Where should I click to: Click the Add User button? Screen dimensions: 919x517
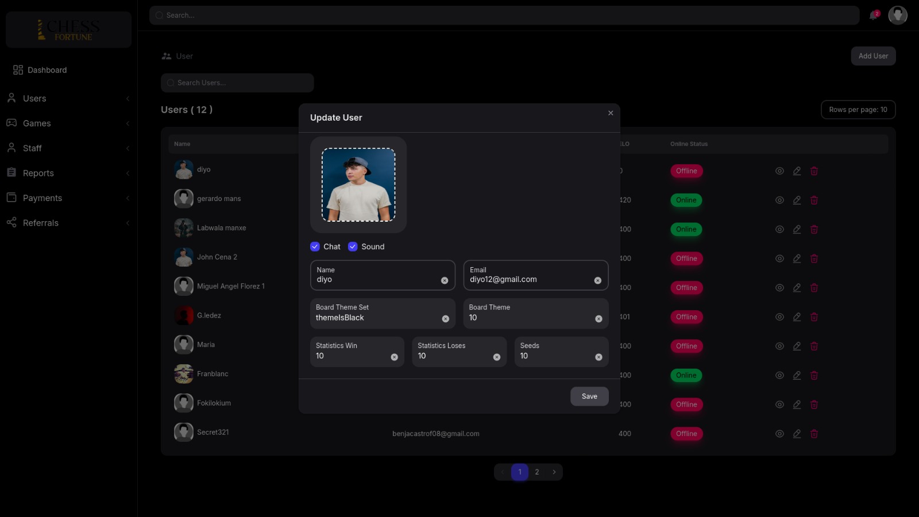pyautogui.click(x=873, y=56)
